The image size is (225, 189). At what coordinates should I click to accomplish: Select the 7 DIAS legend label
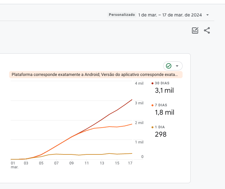click(x=161, y=105)
